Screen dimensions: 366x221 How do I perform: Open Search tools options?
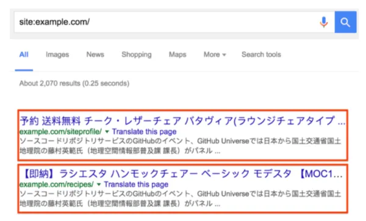[261, 54]
